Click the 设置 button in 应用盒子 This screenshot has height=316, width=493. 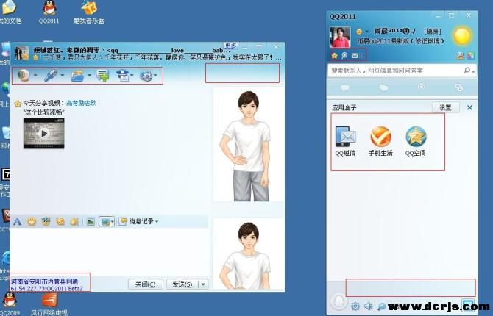pos(445,108)
